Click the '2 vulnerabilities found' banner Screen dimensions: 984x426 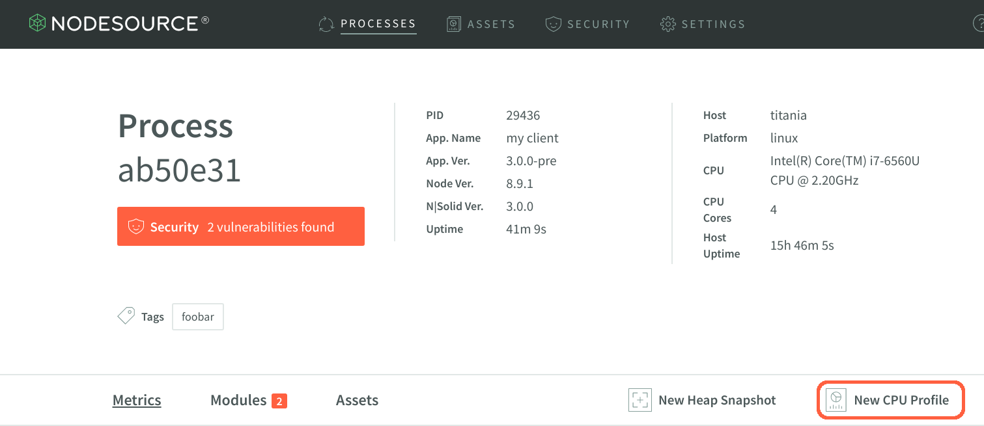tap(270, 227)
